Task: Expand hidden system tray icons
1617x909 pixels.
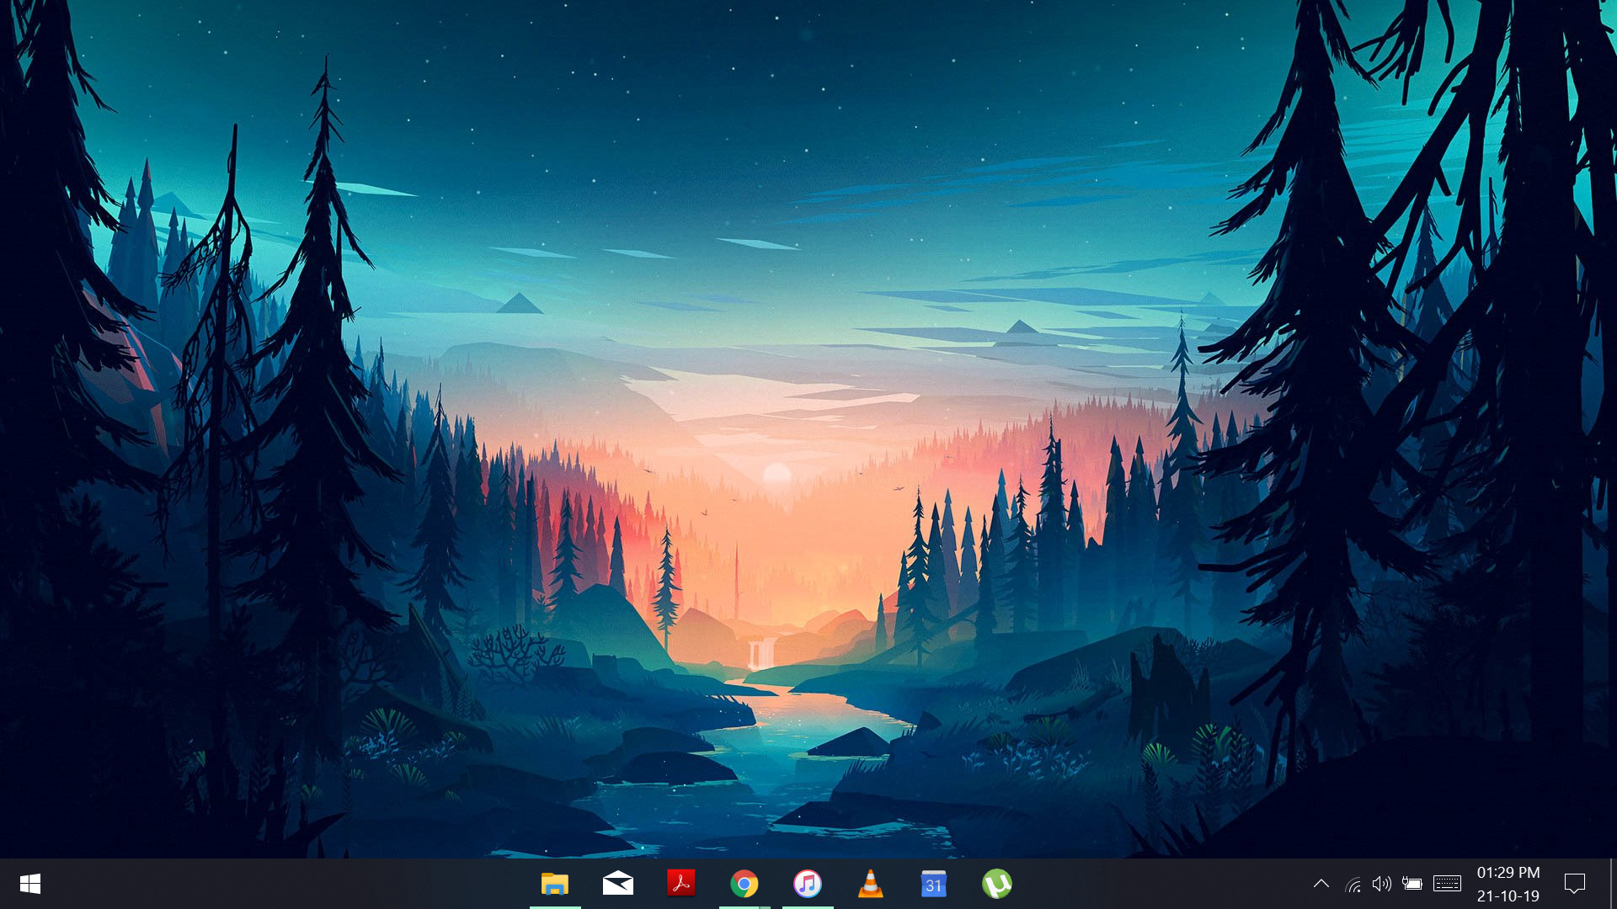Action: pos(1321,884)
